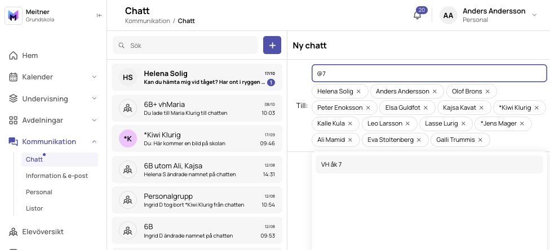The height and width of the screenshot is (250, 550).
Task: Expand the Kalender menu chevron
Action: (94, 77)
